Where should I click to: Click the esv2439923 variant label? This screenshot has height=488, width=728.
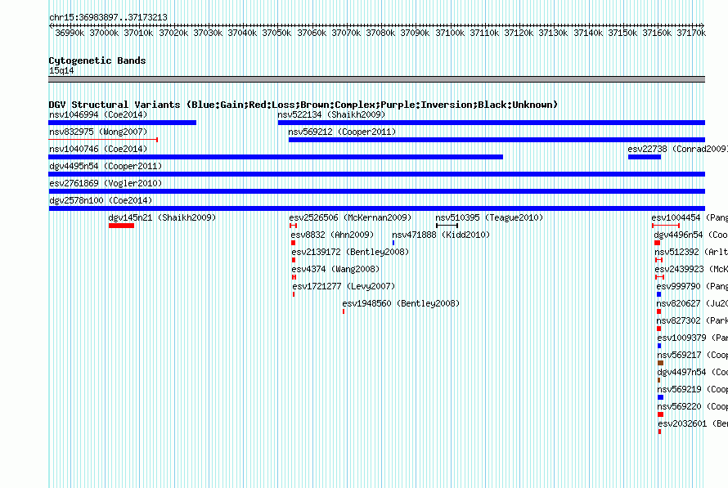click(x=691, y=269)
